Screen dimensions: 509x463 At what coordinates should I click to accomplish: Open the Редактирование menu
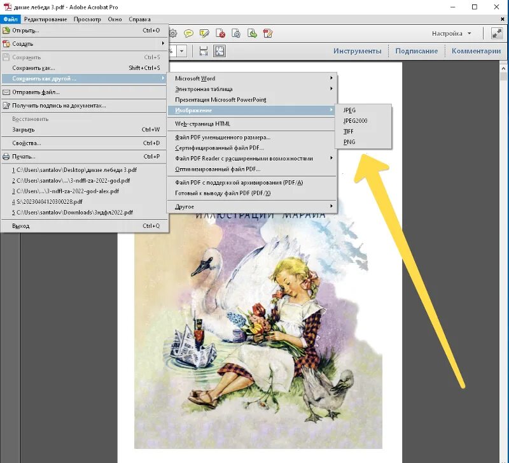(x=45, y=20)
